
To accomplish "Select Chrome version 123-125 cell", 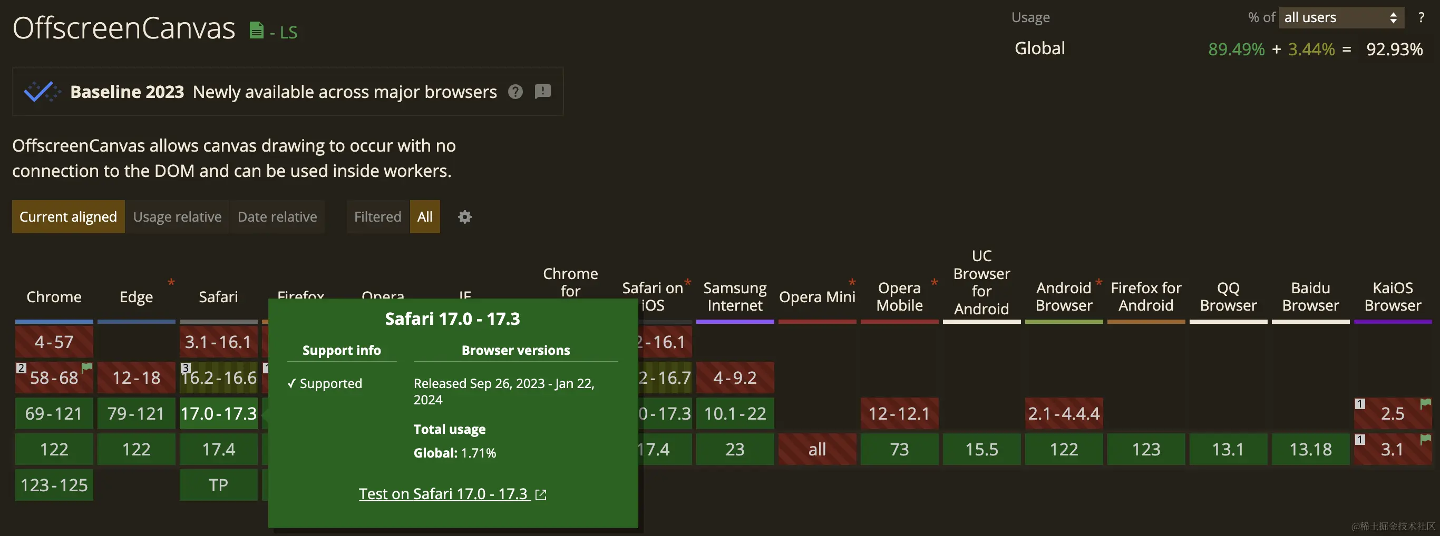I will click(x=54, y=484).
